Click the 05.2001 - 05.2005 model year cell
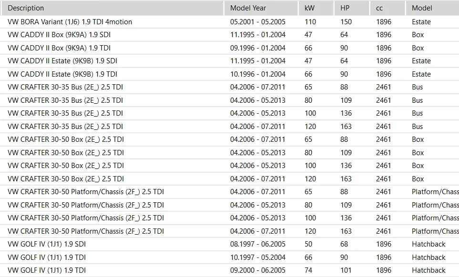 (258, 22)
